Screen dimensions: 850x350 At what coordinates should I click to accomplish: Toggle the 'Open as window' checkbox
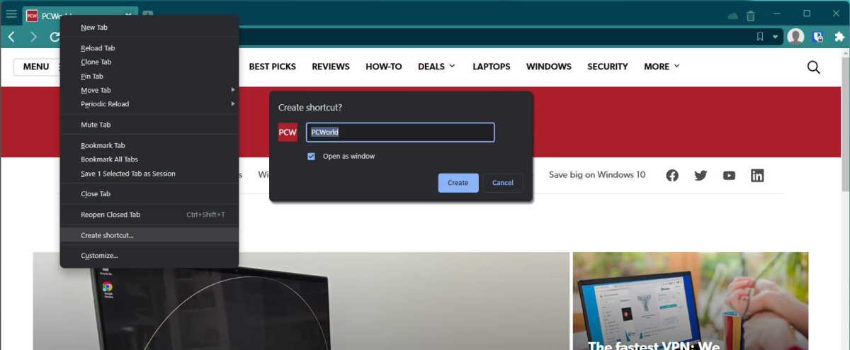(x=311, y=156)
